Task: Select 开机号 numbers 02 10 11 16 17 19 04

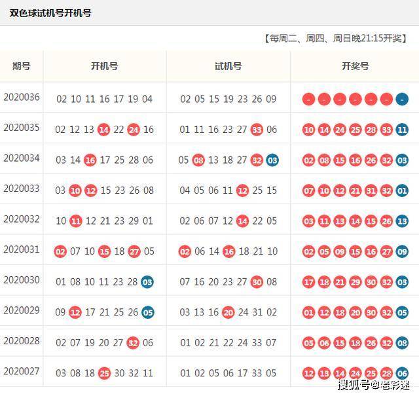Action: tap(105, 99)
